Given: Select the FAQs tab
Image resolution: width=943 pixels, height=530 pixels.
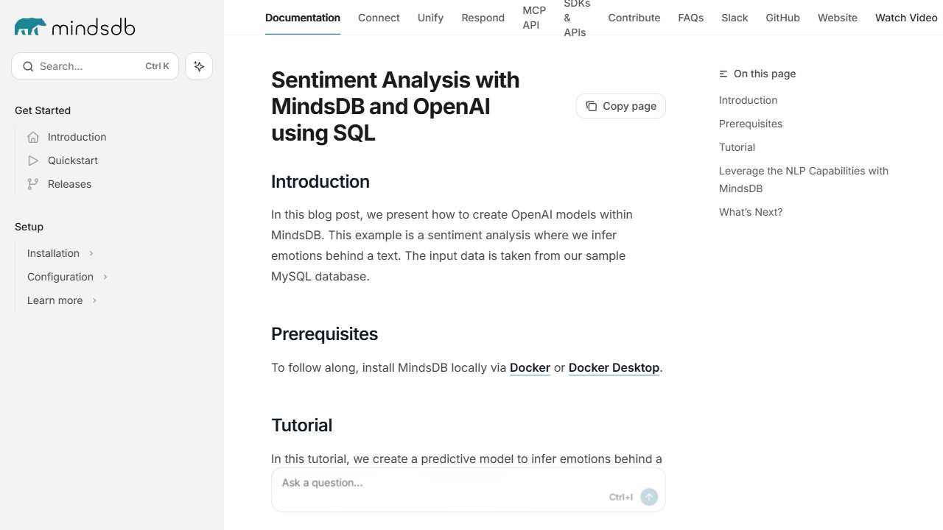Looking at the screenshot, I should point(690,18).
